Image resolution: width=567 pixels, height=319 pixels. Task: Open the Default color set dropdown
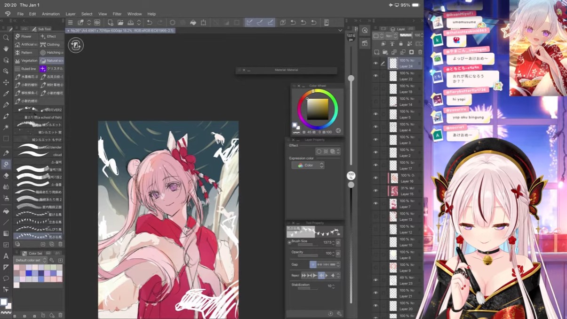tap(30, 260)
